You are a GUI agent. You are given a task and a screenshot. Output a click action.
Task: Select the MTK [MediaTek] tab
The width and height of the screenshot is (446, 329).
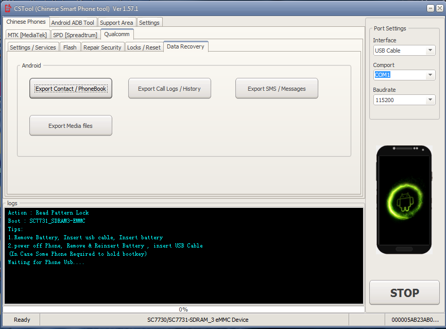[27, 35]
